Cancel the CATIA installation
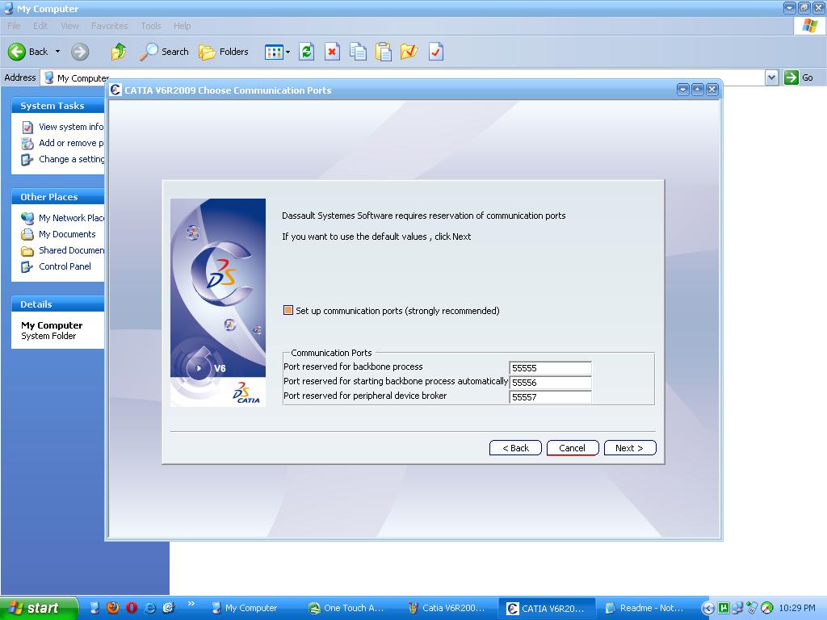 pyautogui.click(x=573, y=448)
